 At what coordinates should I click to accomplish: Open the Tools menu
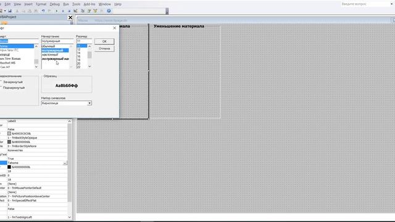pos(76,4)
